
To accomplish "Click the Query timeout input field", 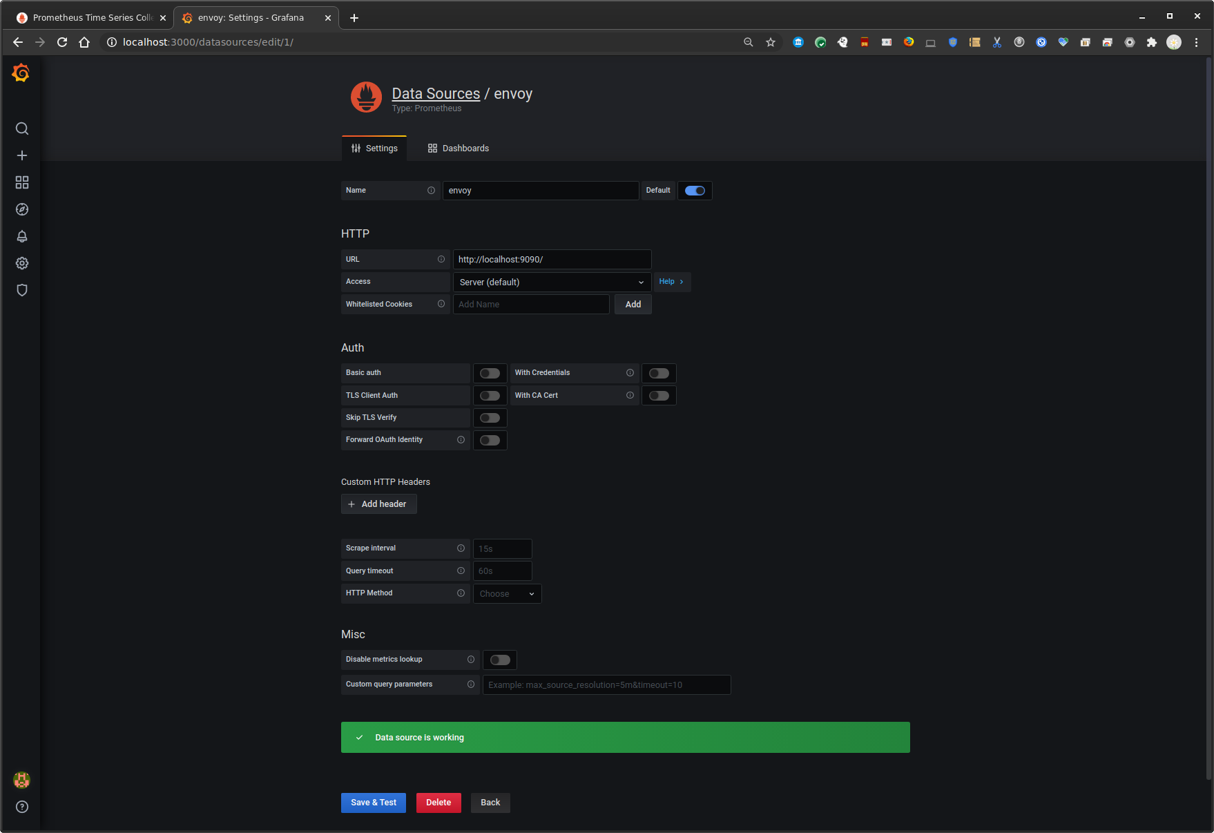I will (503, 571).
